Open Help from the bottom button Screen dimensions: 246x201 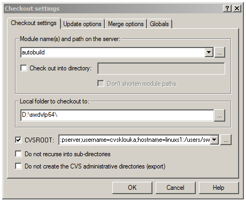pos(219,188)
